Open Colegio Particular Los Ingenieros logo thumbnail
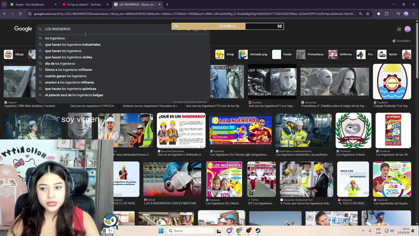 pyautogui.click(x=392, y=82)
